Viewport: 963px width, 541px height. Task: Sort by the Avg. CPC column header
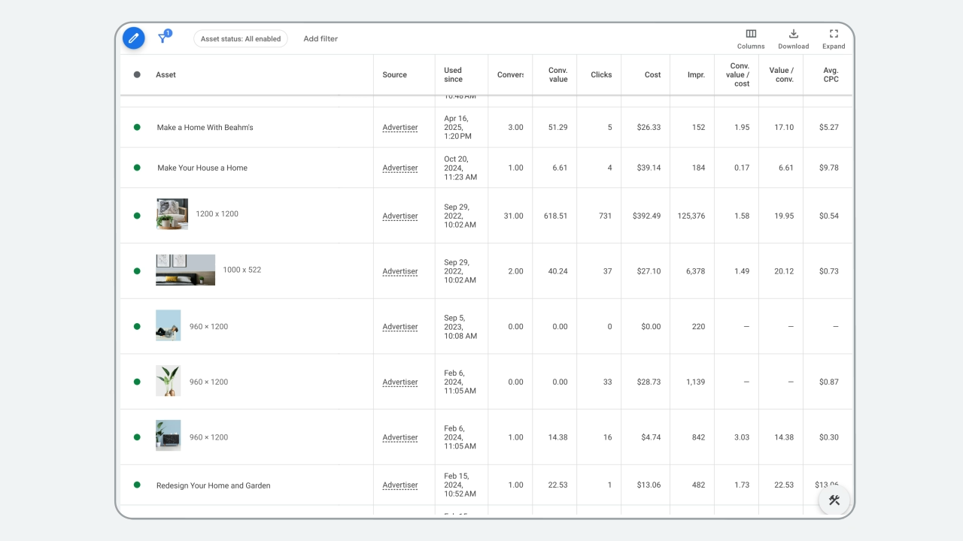830,75
